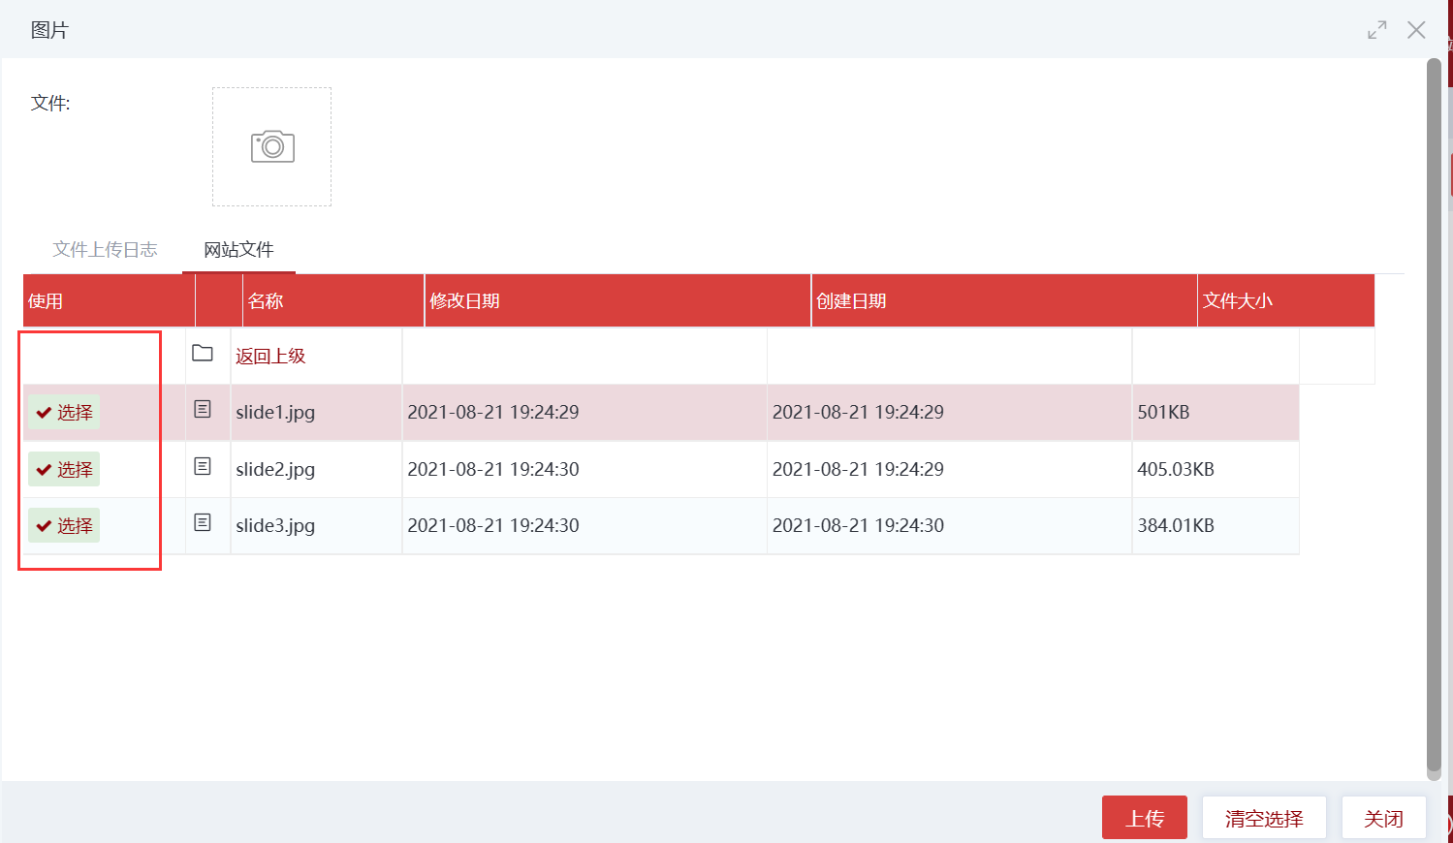Click slide3.jpg created date 19:24:30
The height and width of the screenshot is (843, 1453).
858,525
